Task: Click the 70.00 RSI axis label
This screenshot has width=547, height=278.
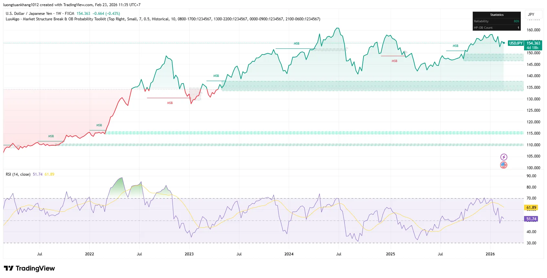Action: click(x=531, y=198)
